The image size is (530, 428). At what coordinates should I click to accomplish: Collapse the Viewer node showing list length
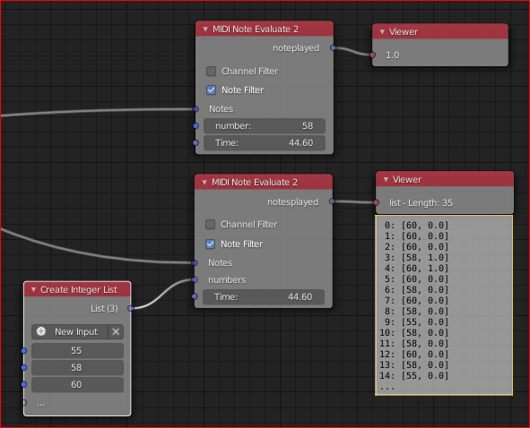click(386, 180)
